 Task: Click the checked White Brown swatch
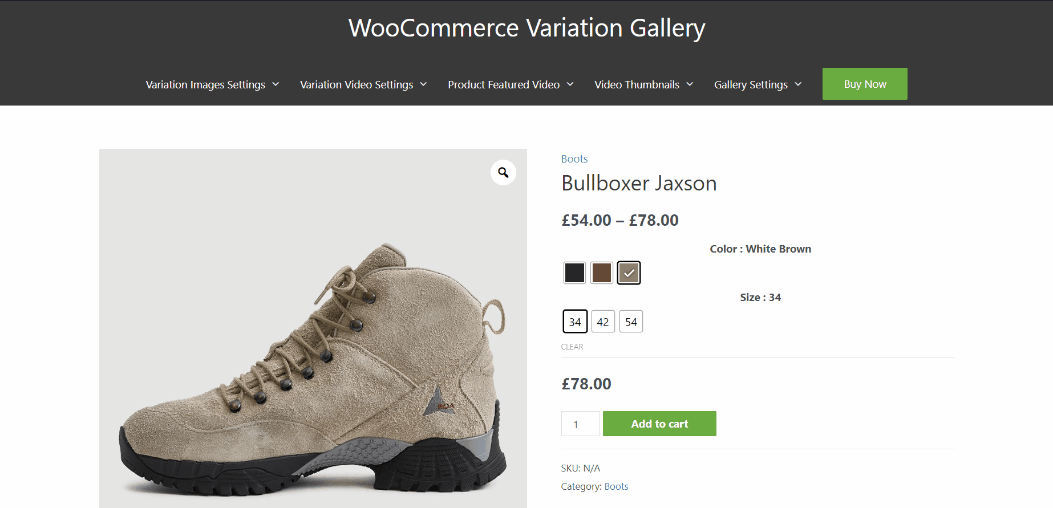pyautogui.click(x=629, y=273)
